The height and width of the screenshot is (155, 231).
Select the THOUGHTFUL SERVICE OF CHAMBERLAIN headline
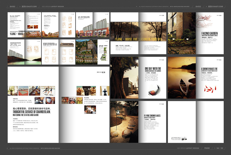point(32,112)
